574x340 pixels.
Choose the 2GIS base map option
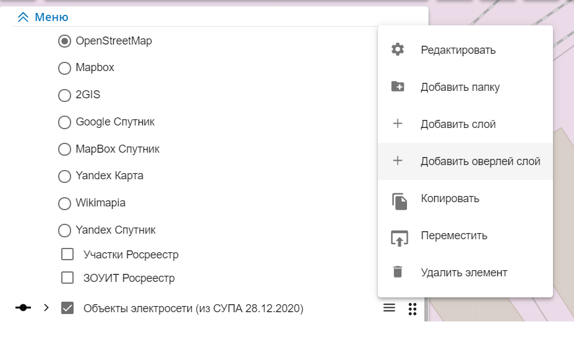(64, 95)
